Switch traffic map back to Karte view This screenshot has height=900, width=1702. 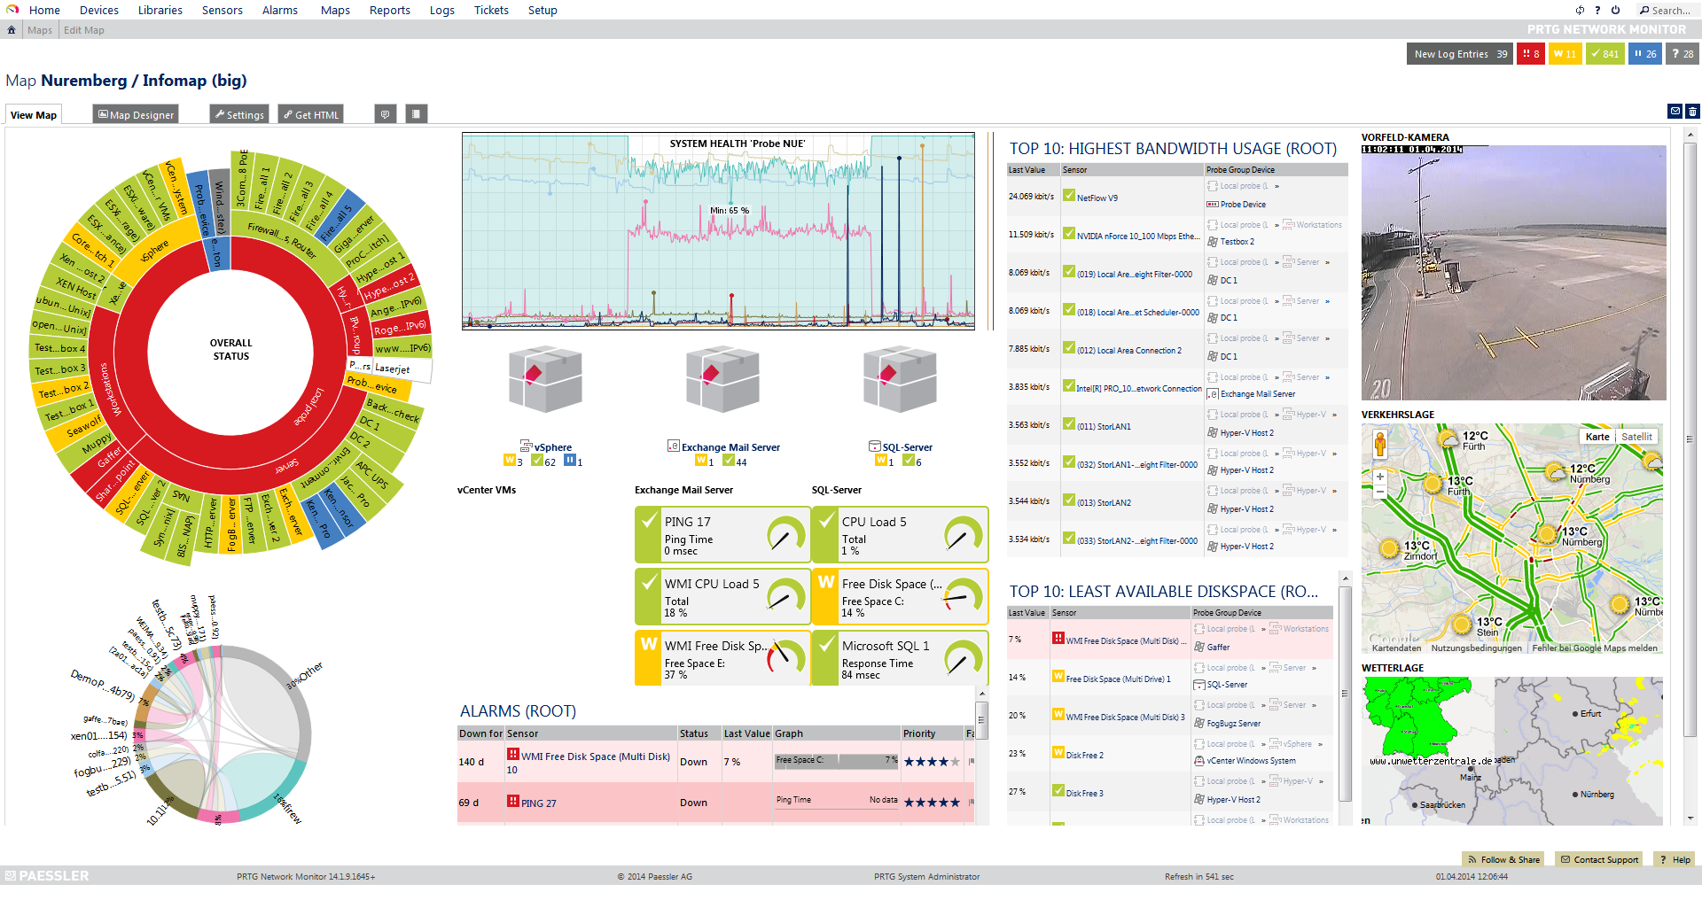point(1597,436)
